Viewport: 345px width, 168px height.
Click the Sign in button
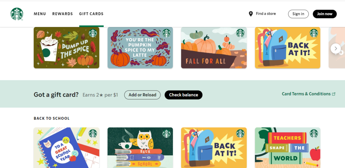point(299,14)
